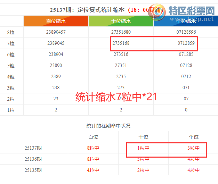This screenshot has width=218, height=184.
Task: Click the 8粒 row label
Action: (10, 32)
